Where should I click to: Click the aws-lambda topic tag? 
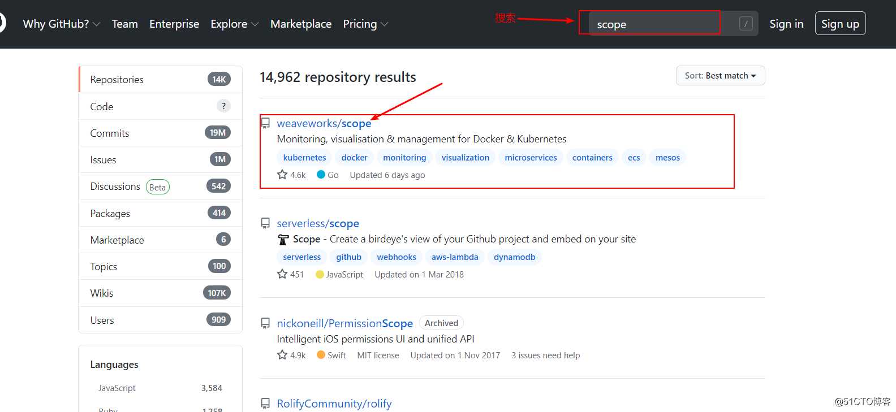tap(455, 257)
